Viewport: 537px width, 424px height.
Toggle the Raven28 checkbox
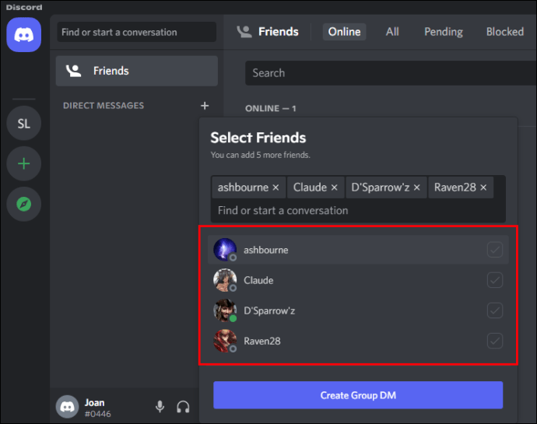pyautogui.click(x=494, y=341)
